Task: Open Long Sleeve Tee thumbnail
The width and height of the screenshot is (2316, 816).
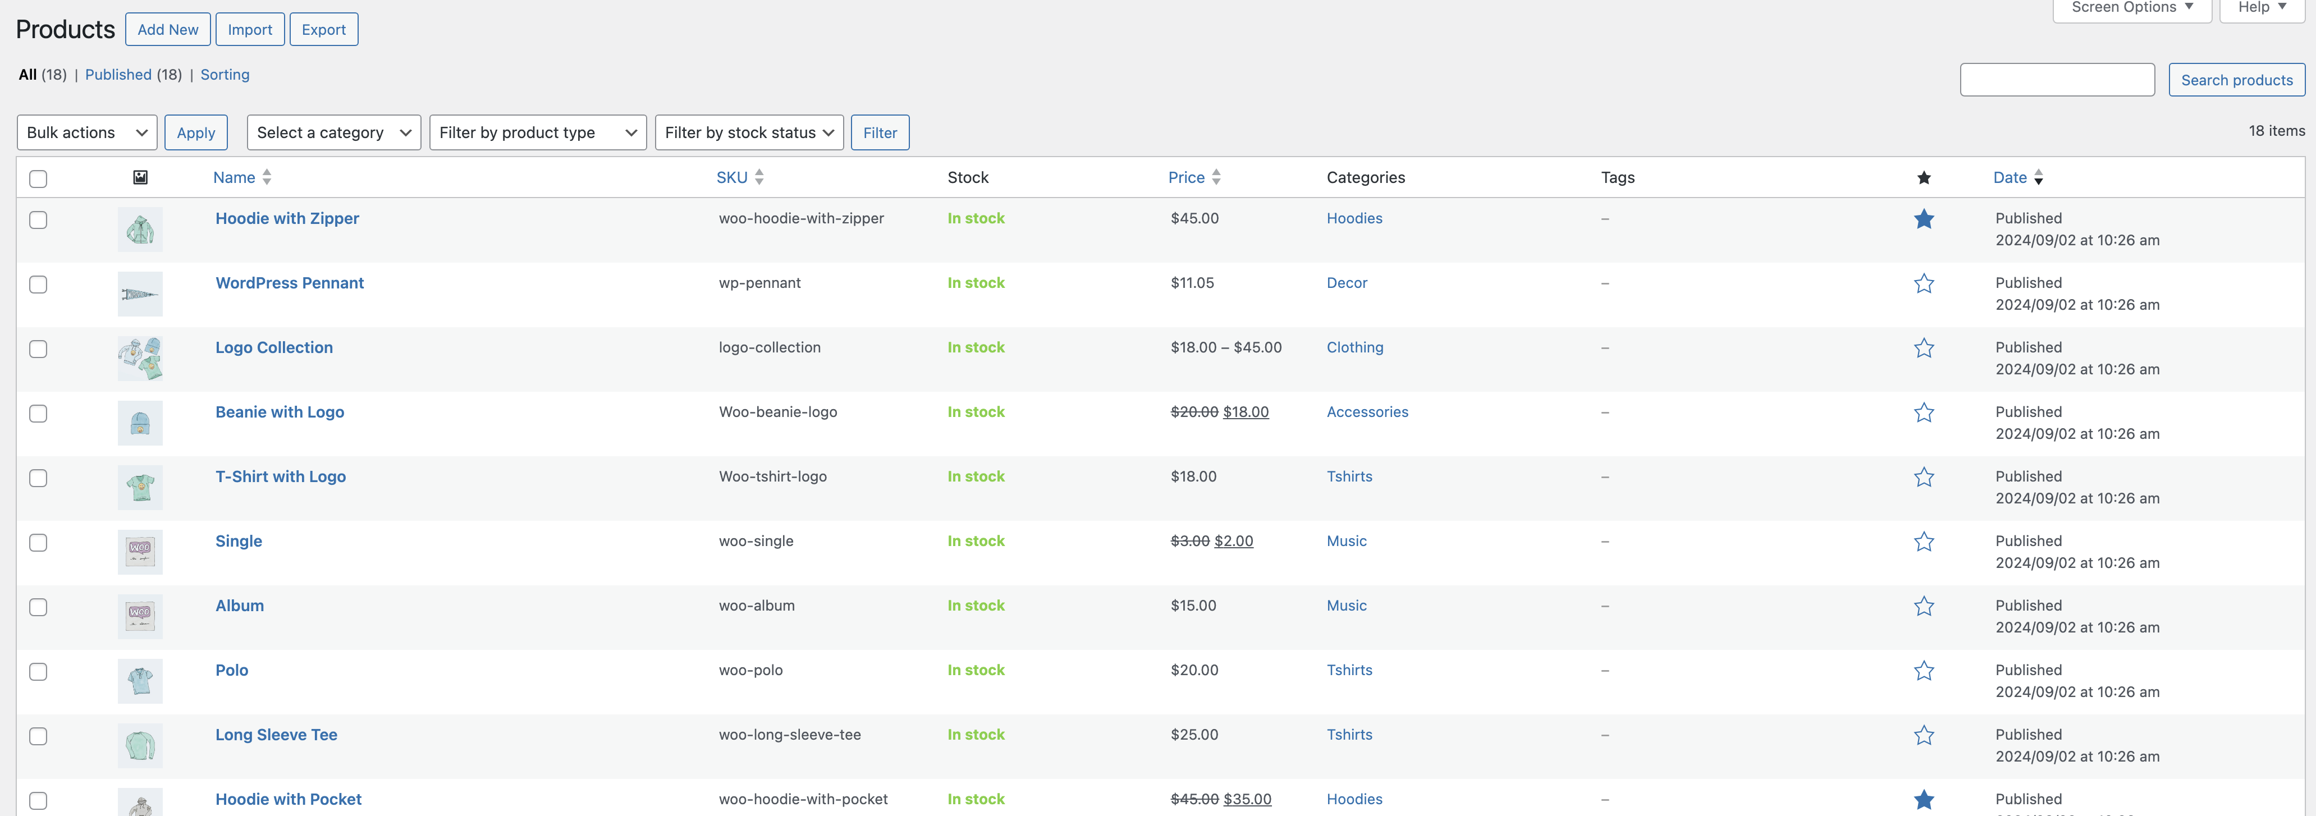Action: click(x=140, y=746)
